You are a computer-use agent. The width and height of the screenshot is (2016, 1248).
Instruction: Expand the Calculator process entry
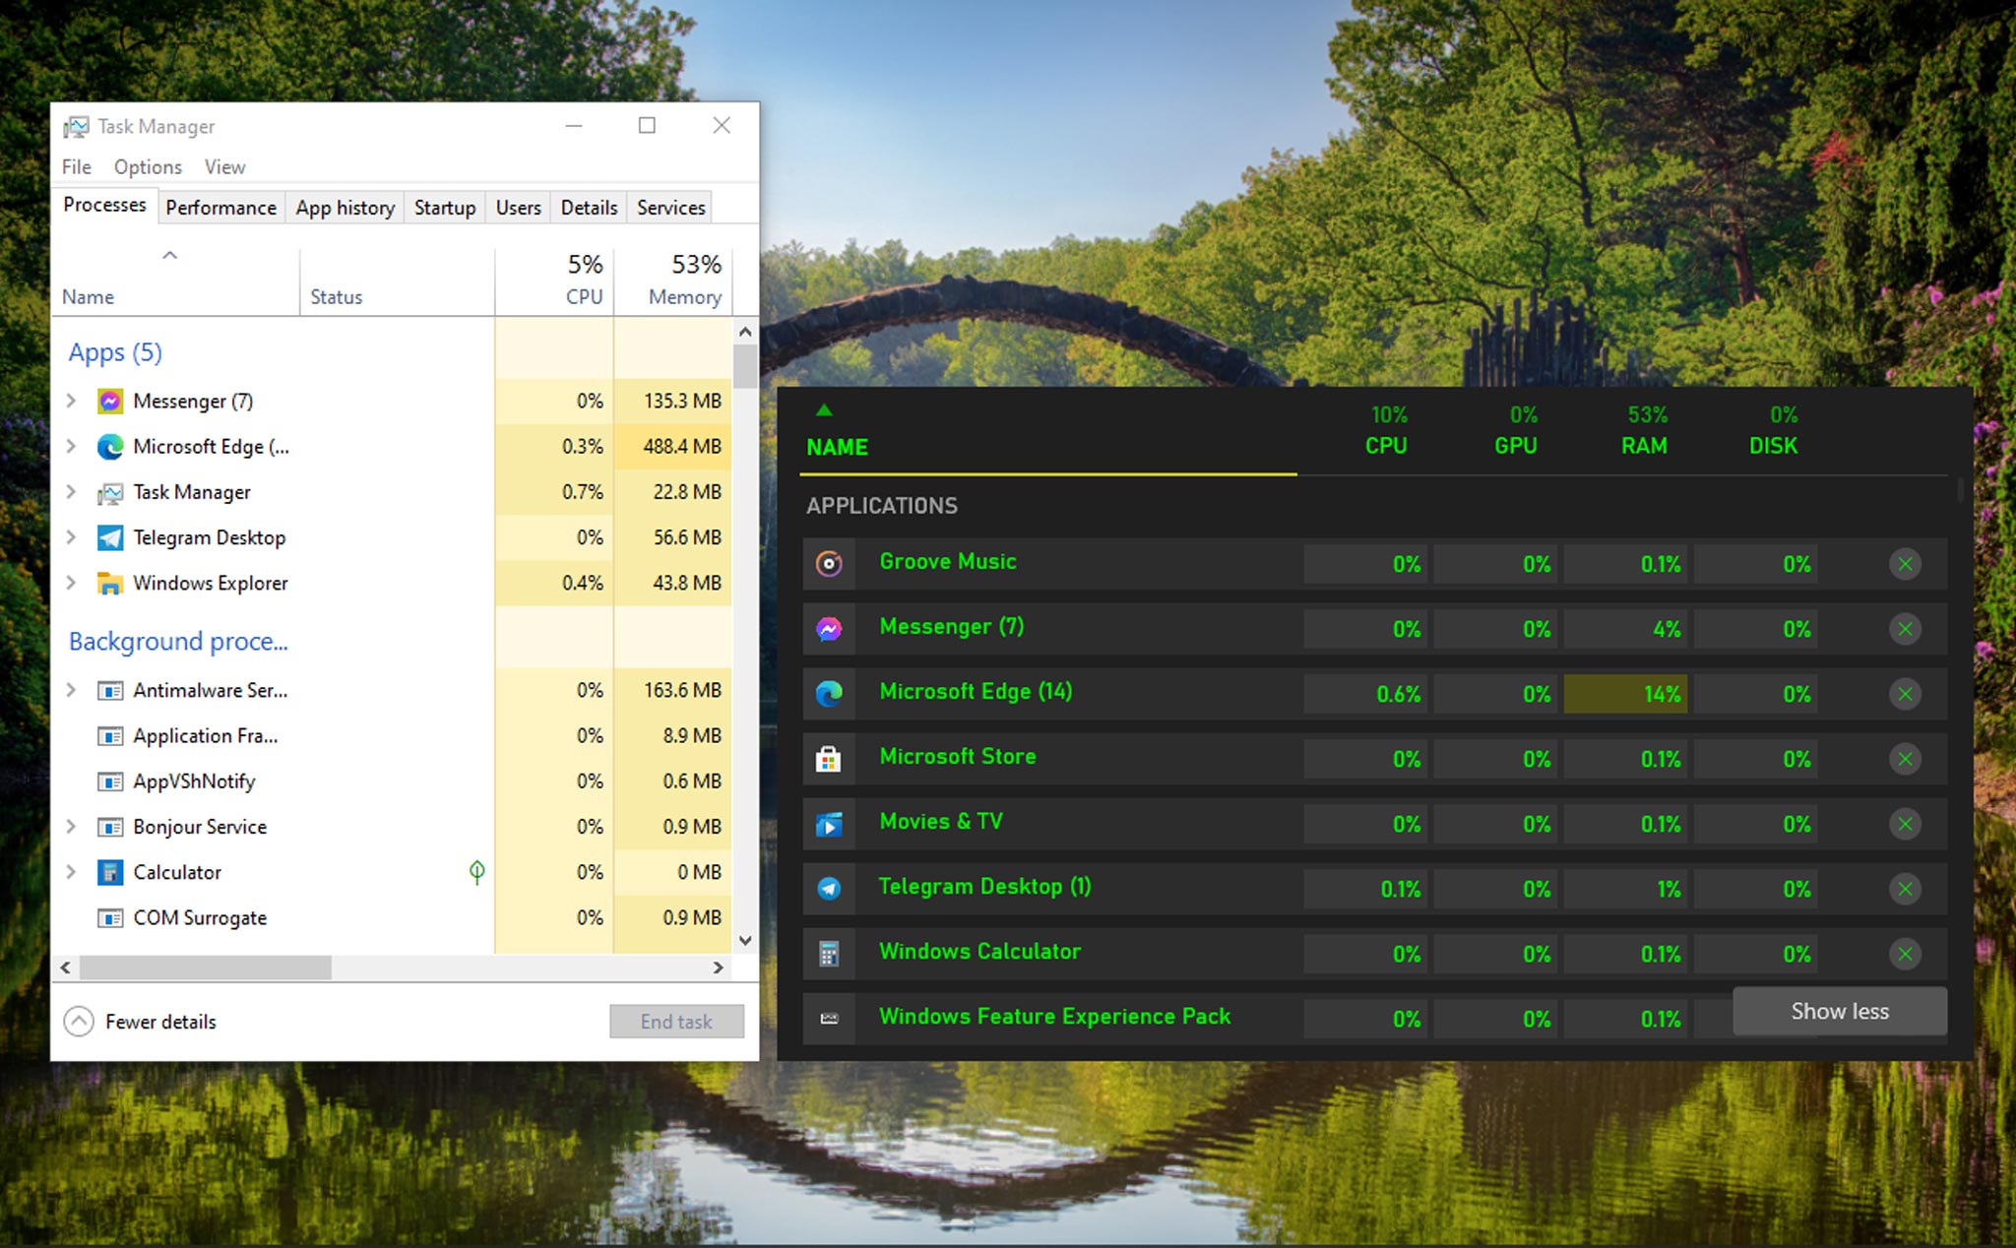(x=71, y=872)
